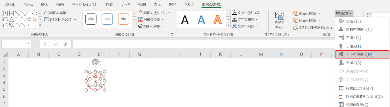The image size is (390, 107).
Task: Open the 図形の効果 dropdown
Action: (163, 26)
